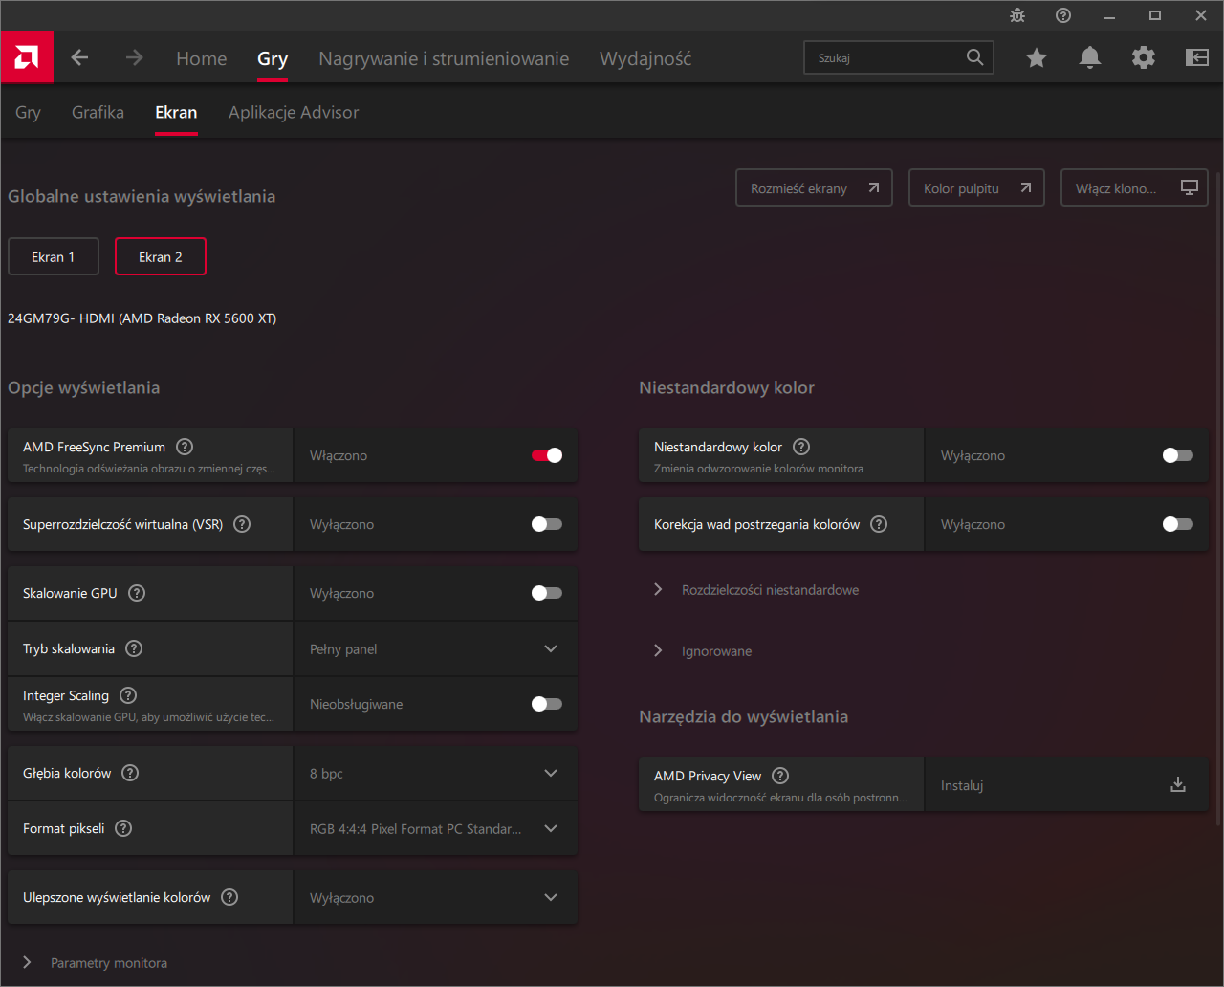Open Format pikseli dropdown

pyautogui.click(x=436, y=828)
